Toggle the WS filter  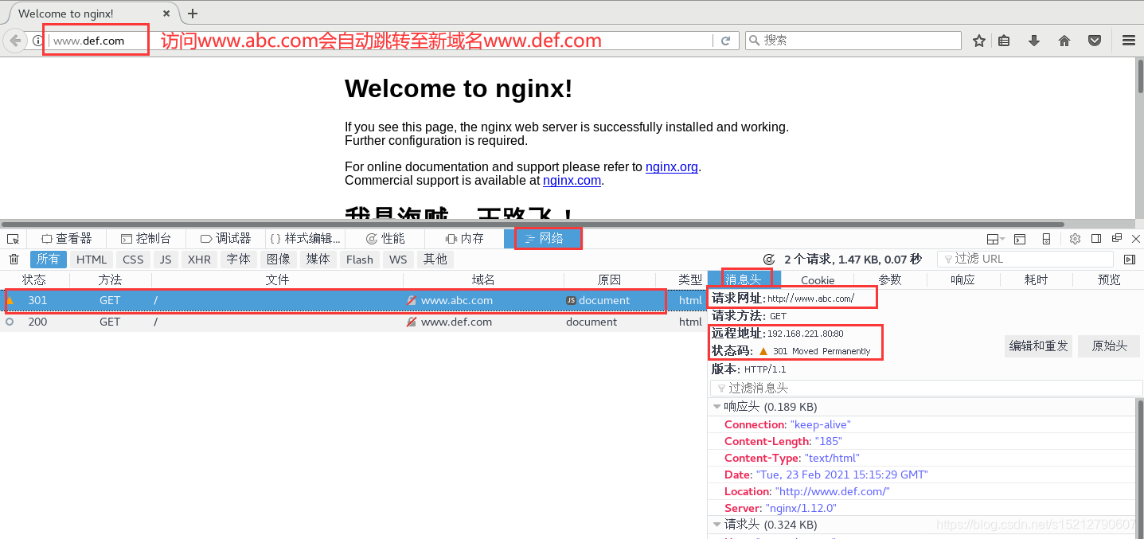(x=397, y=259)
